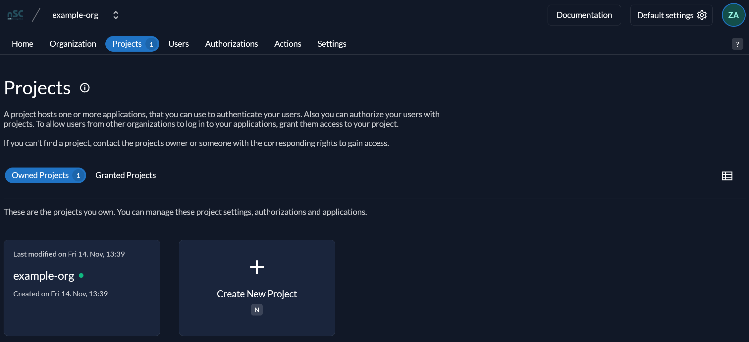Click the example-org organization name
The height and width of the screenshot is (342, 749).
tap(75, 15)
